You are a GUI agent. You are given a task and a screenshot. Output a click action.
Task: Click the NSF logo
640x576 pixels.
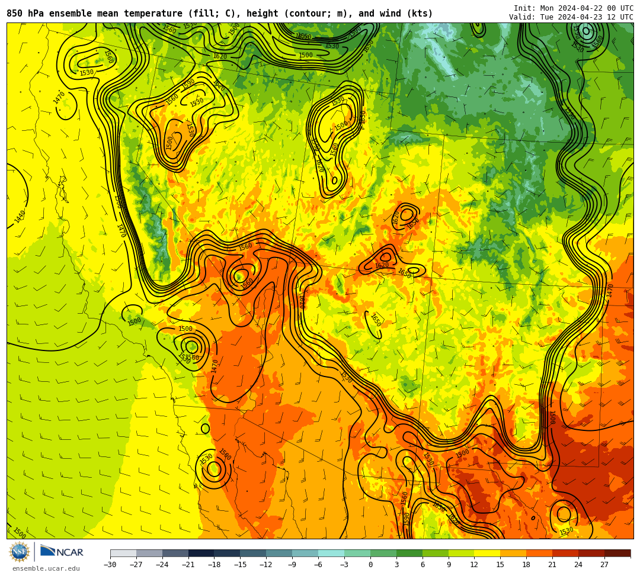[20, 552]
